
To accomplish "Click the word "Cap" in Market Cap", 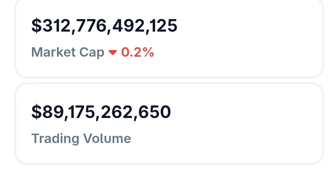I will (x=94, y=53).
